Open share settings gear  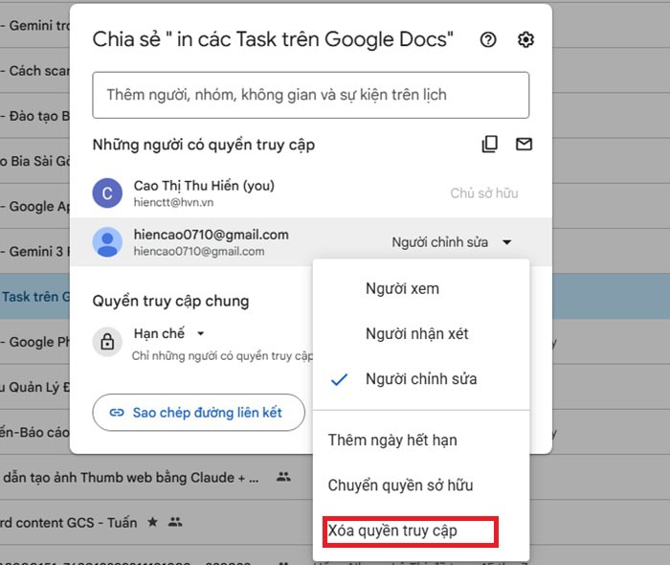click(x=525, y=40)
